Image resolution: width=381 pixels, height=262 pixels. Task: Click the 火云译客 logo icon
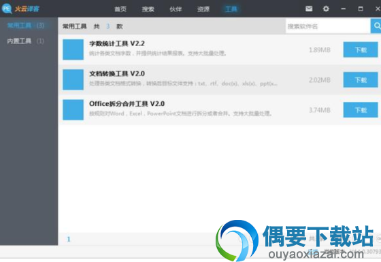tap(7, 8)
